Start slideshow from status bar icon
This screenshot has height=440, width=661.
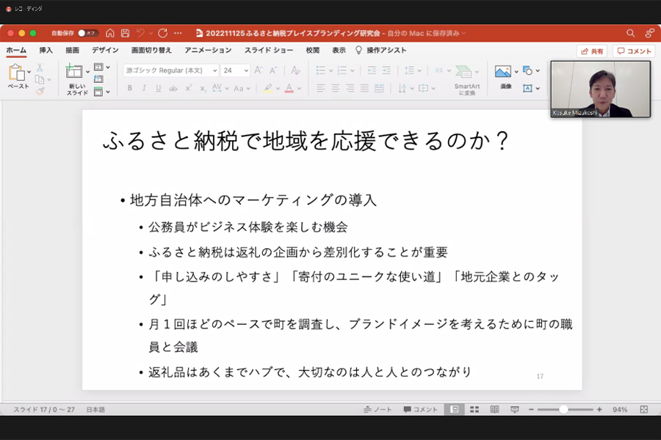(x=515, y=409)
